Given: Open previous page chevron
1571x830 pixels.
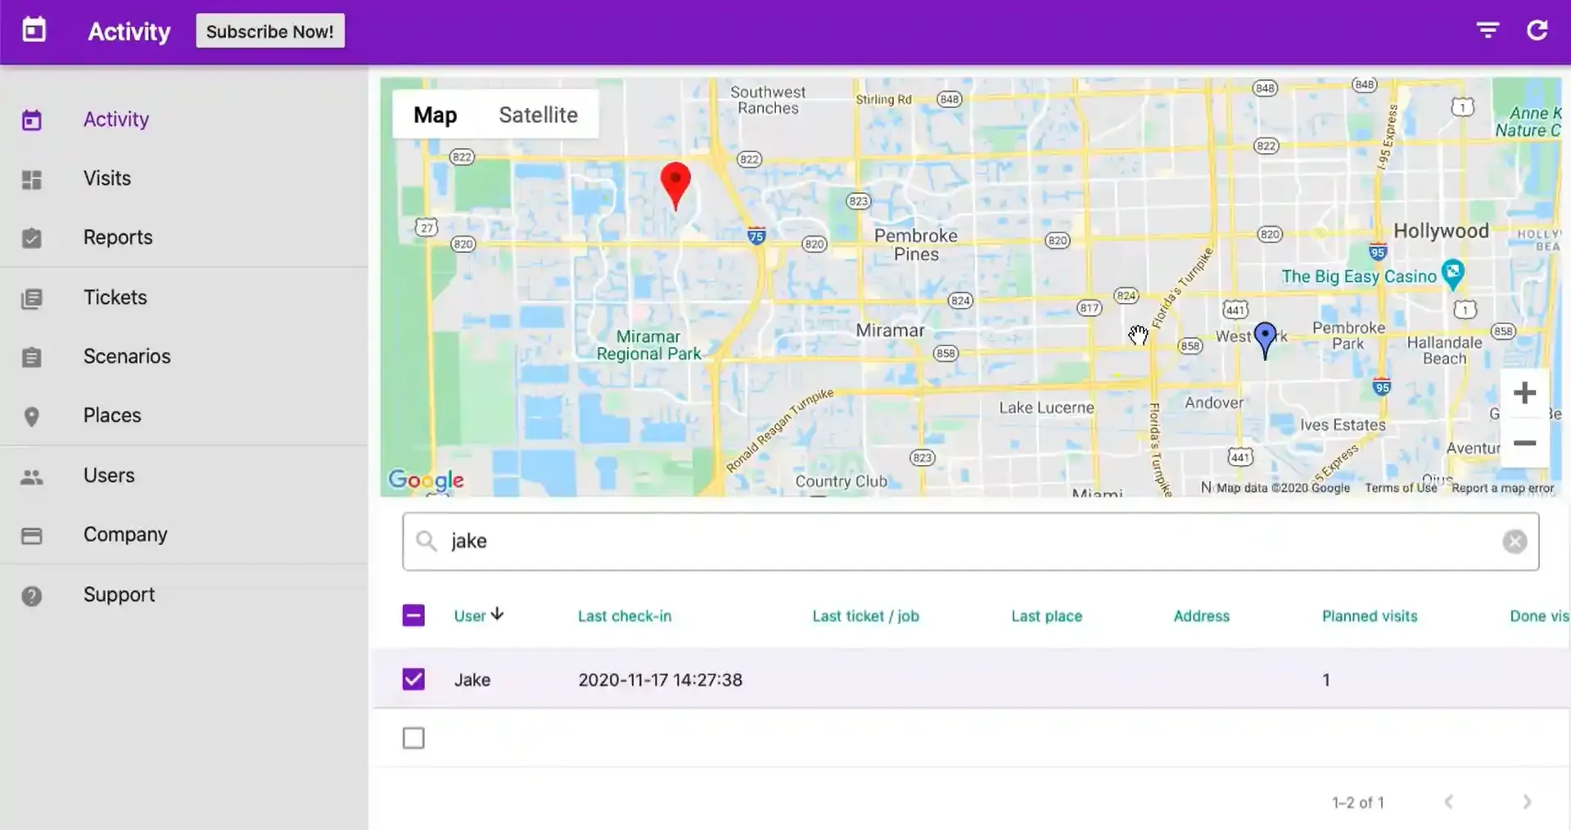Looking at the screenshot, I should 1449,802.
